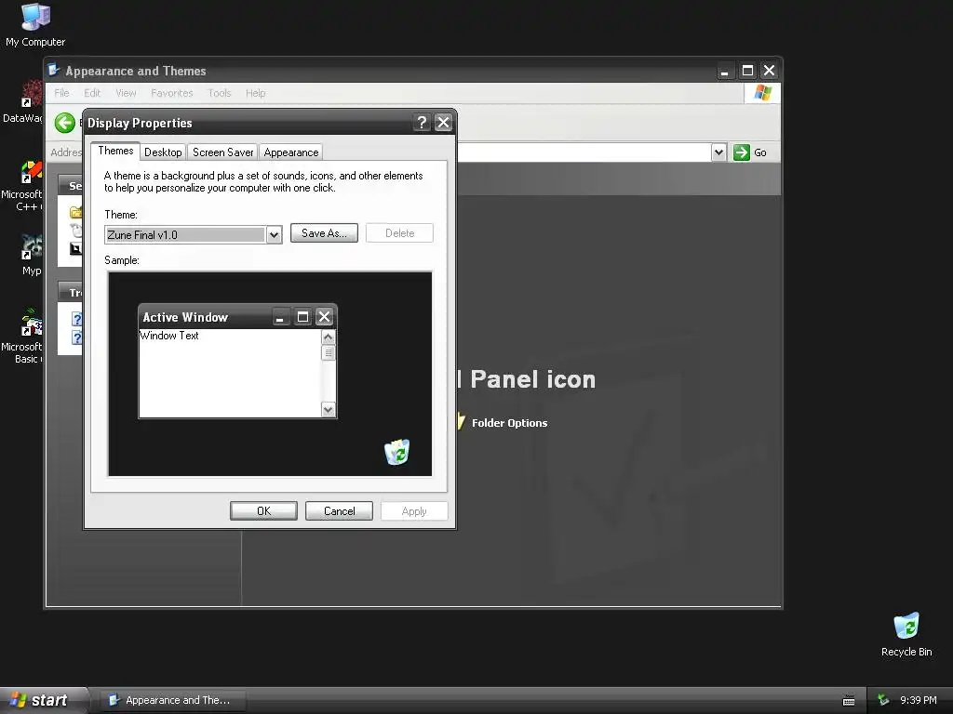Open the DataWag desktop shortcut
Screen dimensions: 953x714
tap(23, 102)
